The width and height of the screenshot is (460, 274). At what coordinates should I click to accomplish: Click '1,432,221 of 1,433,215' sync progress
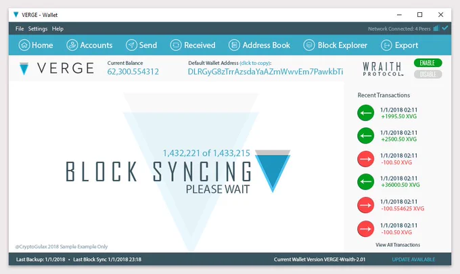tap(206, 153)
